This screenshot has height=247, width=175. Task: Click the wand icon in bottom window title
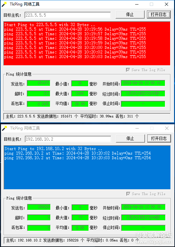pos(5,128)
